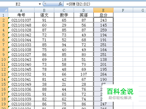Screen dimensions: 146x109
Task: Click cell with exam number 021101049
Action: 21,84
